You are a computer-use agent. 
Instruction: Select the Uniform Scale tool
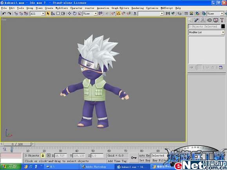80,14
